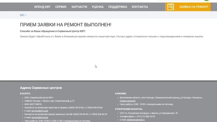Click the В РЕСПУБЛИКЕ БЕЛАРУСЬ: subheading
Viewport: 217px width, 122px height.
[x=129, y=109]
